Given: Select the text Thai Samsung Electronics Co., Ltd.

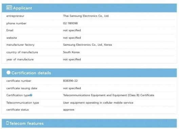Looking at the screenshot, I should coord(86,16).
